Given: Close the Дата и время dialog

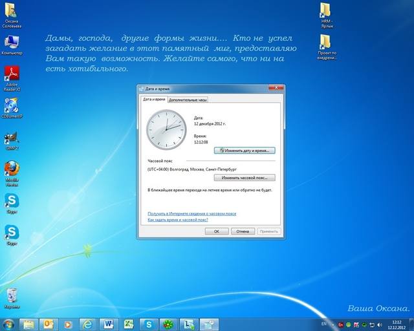Looking at the screenshot, I should (x=276, y=88).
